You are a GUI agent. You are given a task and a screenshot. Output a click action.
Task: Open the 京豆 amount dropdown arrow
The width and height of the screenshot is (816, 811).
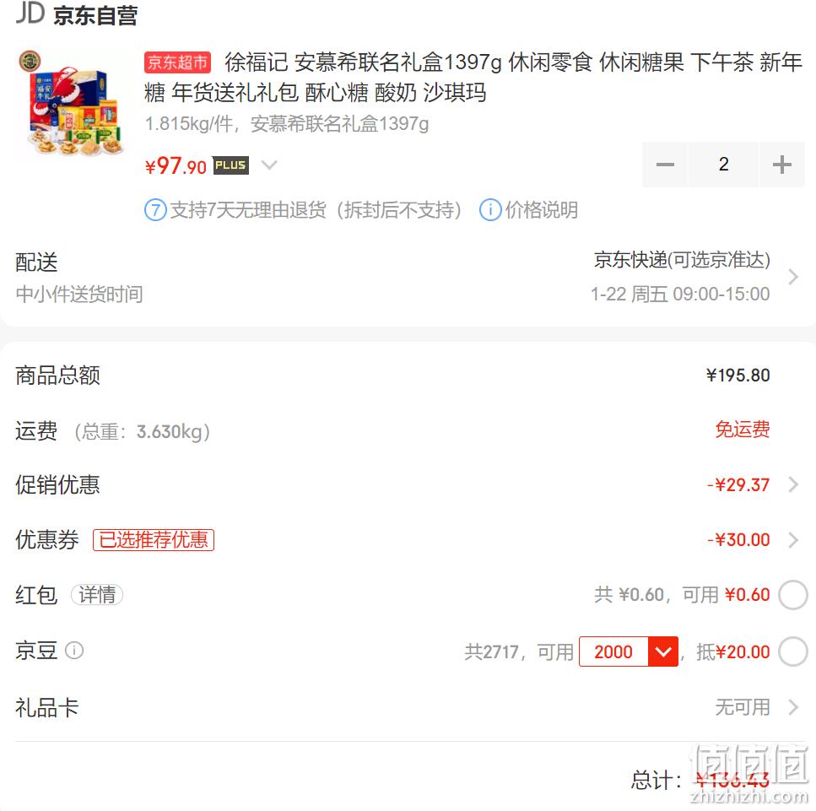click(663, 652)
